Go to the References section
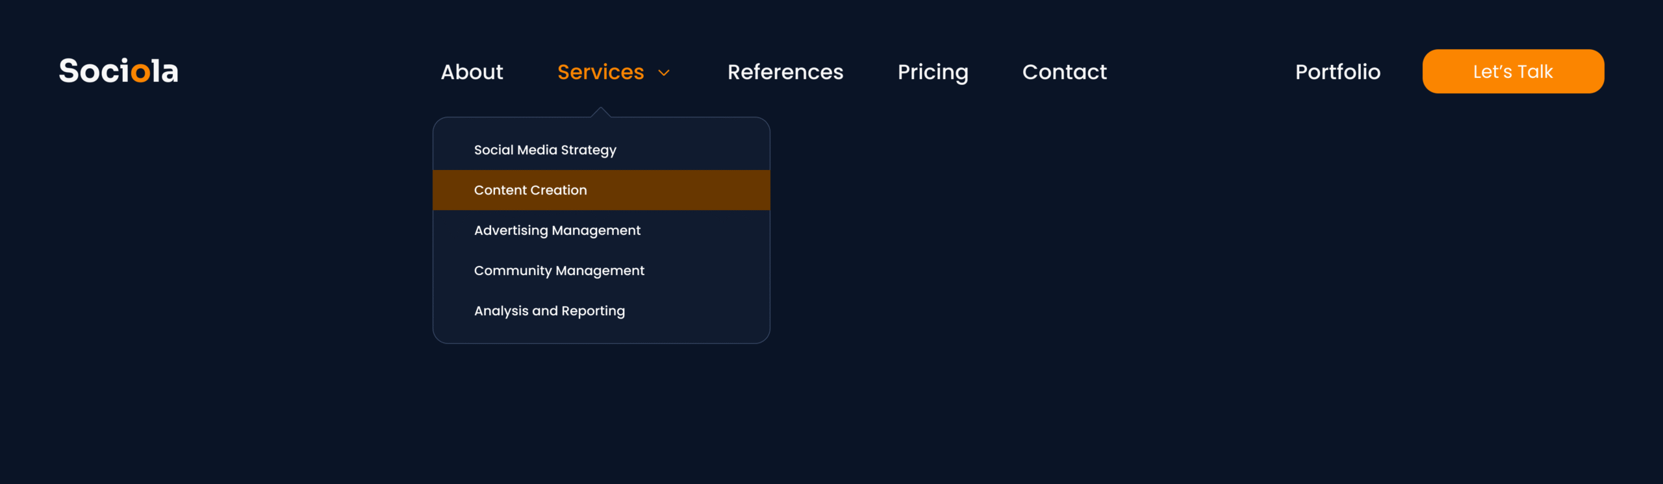1663x484 pixels. coord(785,72)
